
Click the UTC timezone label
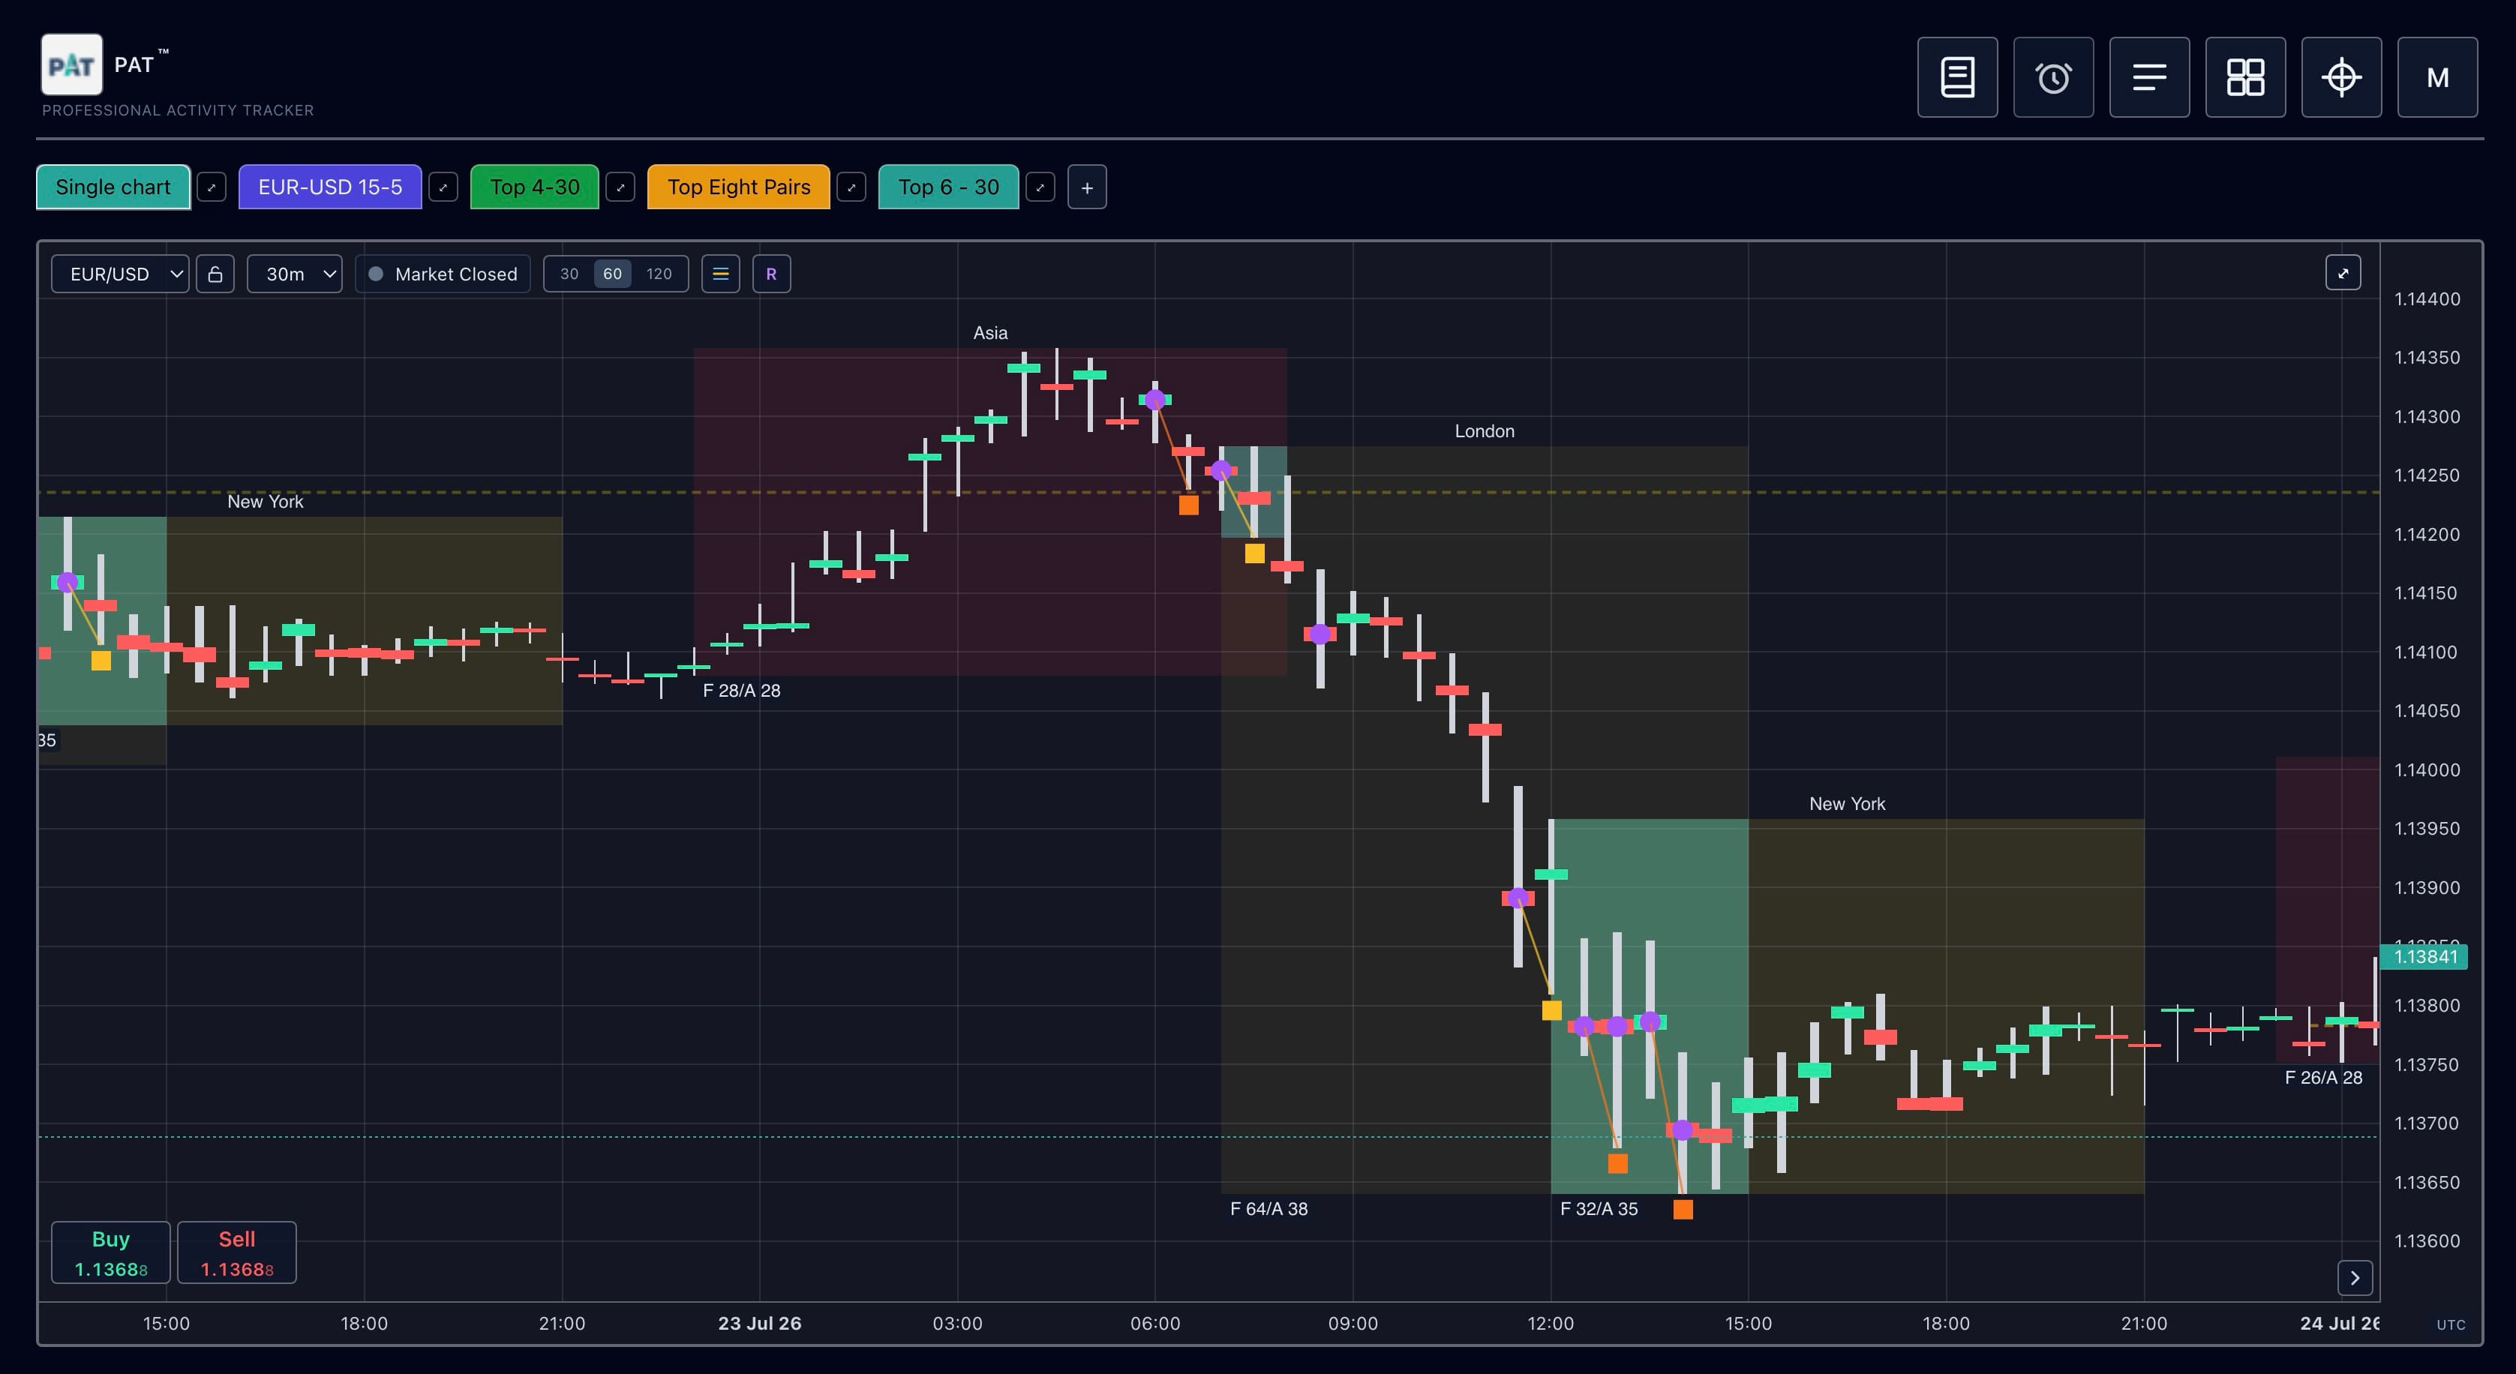[x=2451, y=1325]
